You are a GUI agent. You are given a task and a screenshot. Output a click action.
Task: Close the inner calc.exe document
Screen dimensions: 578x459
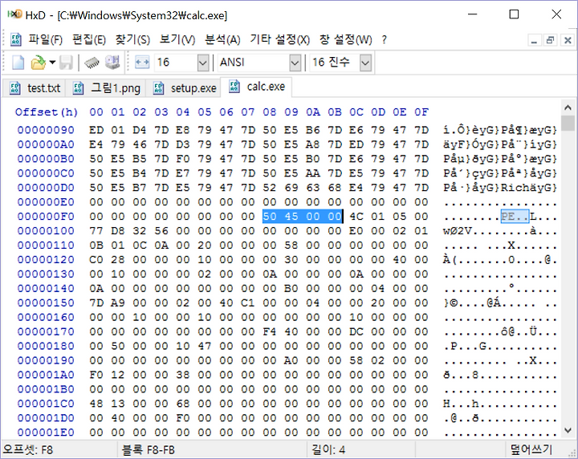pyautogui.click(x=568, y=40)
